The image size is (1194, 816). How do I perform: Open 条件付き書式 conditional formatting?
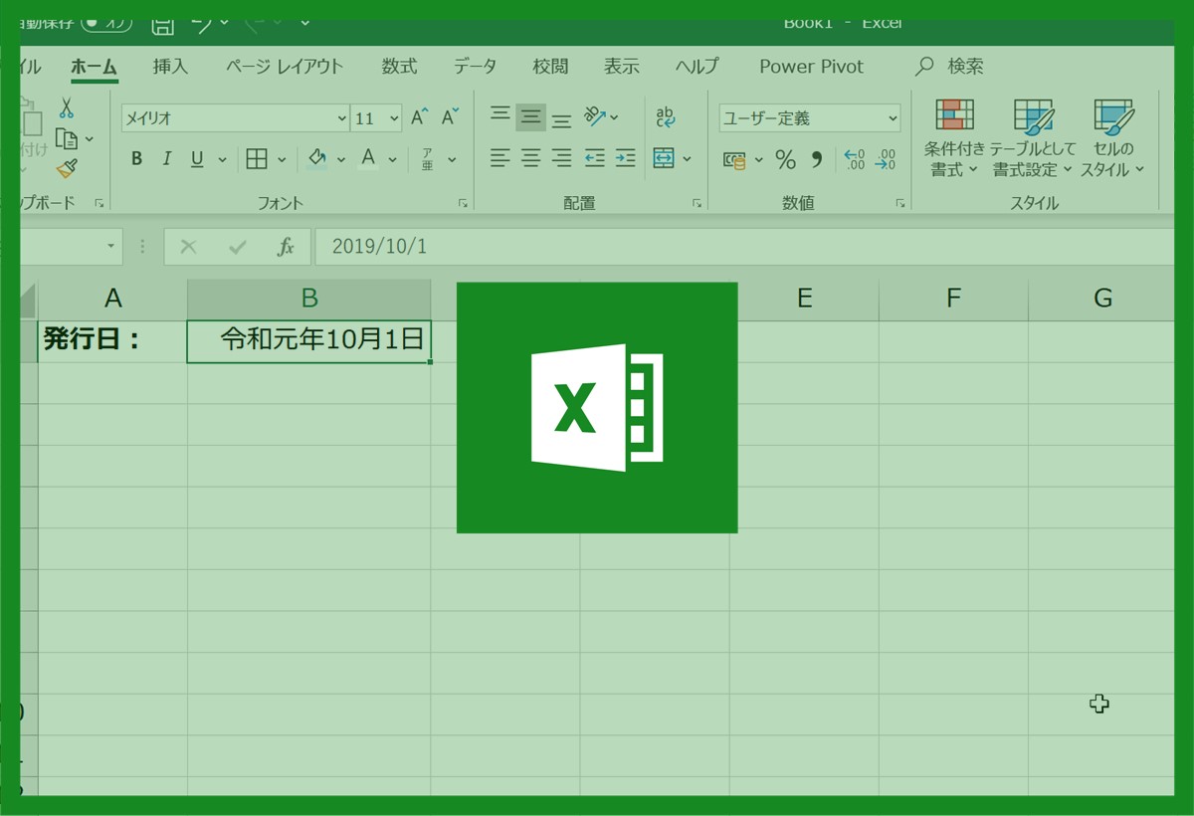coord(954,139)
